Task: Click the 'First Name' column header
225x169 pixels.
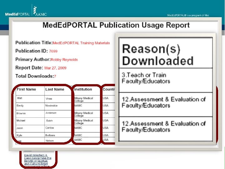Action: click(26, 90)
